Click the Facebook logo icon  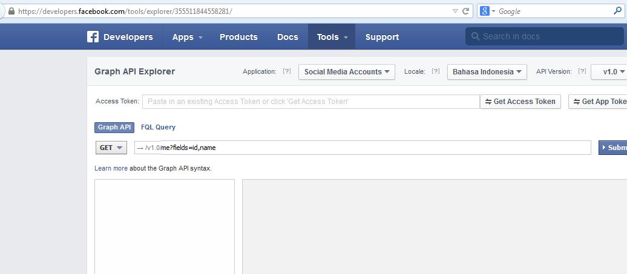93,37
